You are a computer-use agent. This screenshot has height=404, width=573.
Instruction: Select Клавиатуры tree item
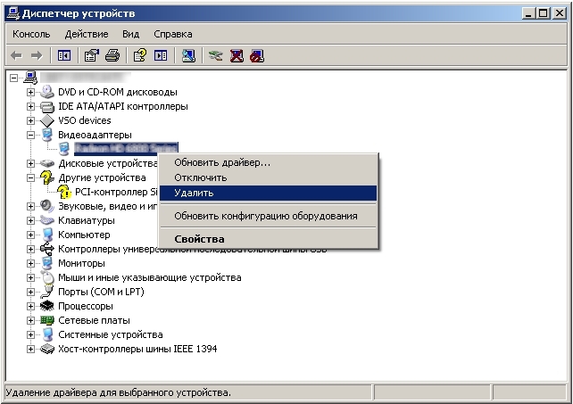click(x=87, y=220)
